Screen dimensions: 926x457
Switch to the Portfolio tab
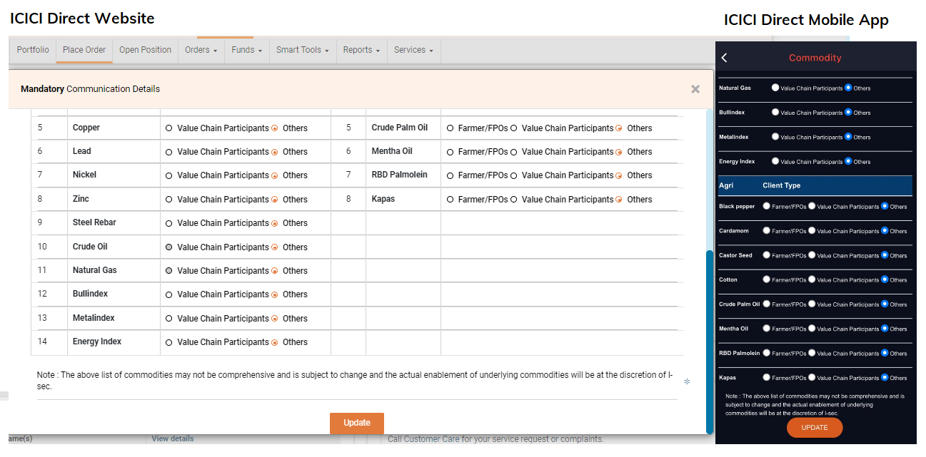pos(33,50)
